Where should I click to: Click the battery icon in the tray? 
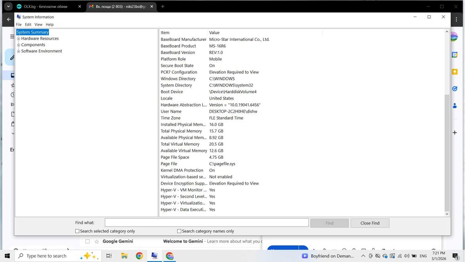pos(414,256)
